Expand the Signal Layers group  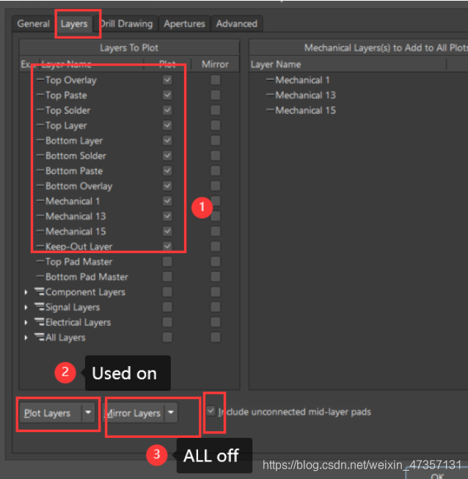26,307
